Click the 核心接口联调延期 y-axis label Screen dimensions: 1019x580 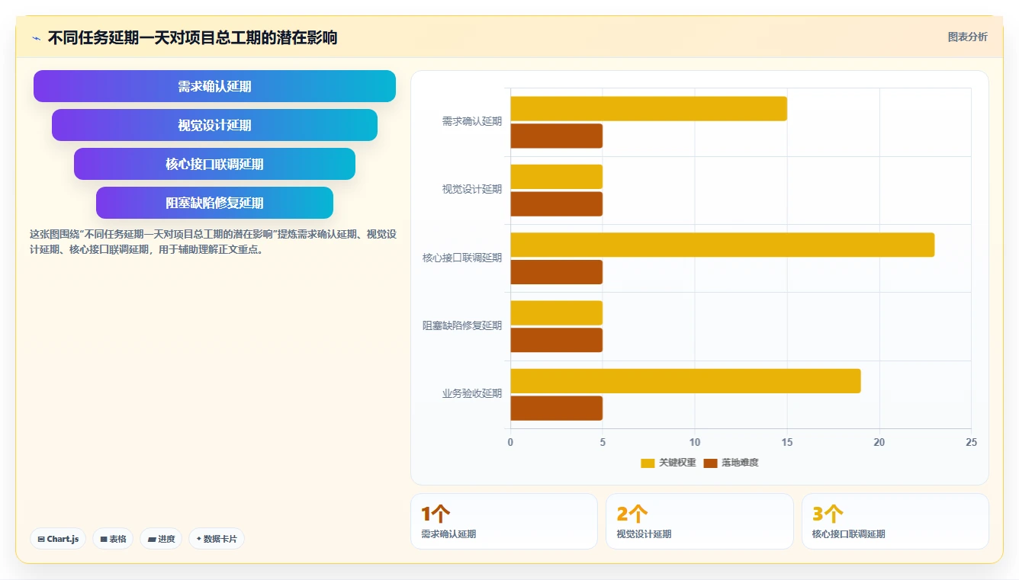click(462, 258)
